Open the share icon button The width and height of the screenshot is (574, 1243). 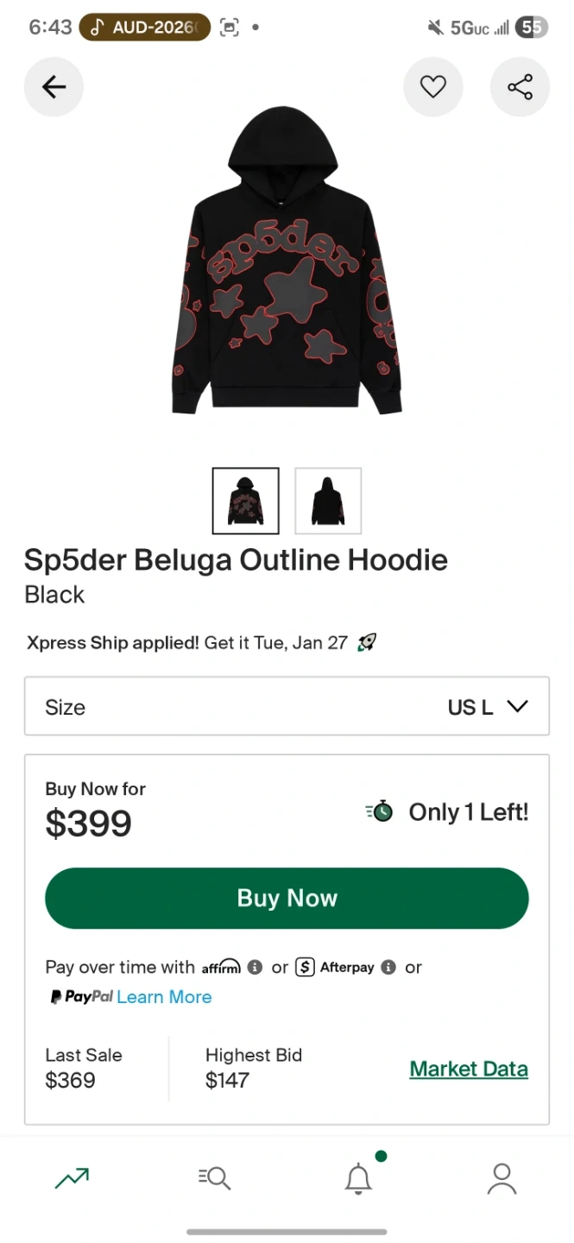520,86
